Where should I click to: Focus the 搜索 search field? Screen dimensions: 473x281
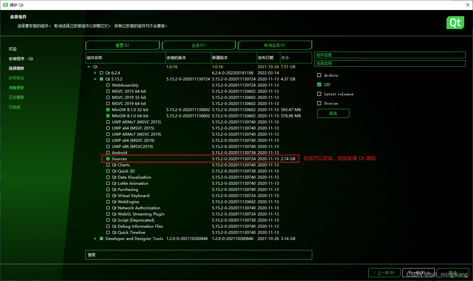(199, 255)
